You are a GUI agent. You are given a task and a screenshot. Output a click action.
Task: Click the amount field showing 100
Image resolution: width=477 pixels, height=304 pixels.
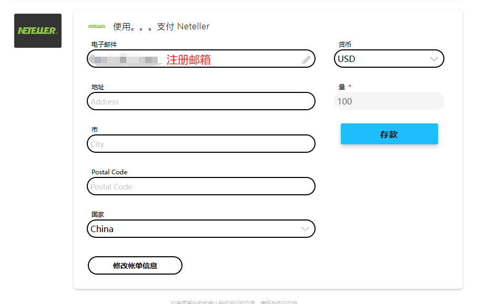pyautogui.click(x=389, y=101)
